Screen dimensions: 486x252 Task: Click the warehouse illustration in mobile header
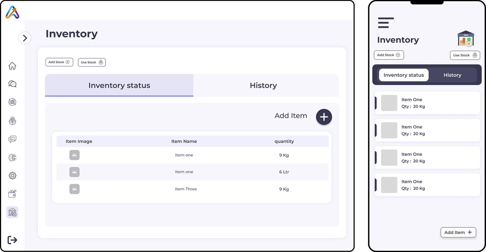click(466, 39)
